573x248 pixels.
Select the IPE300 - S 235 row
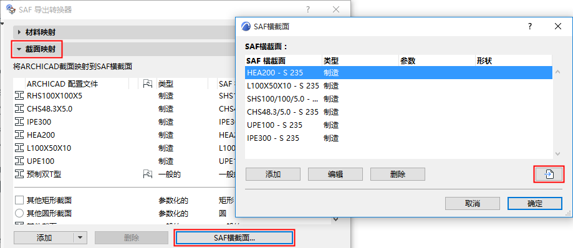(x=398, y=138)
